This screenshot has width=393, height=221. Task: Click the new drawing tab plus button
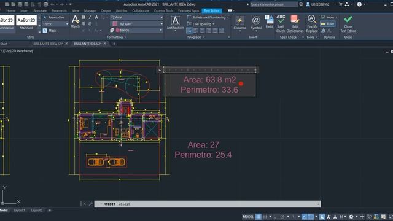[114, 44]
